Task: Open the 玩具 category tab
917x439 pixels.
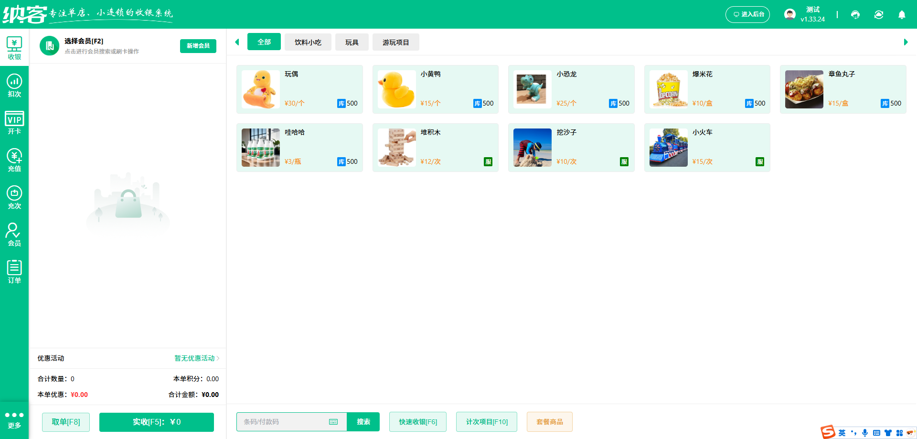Action: [352, 42]
